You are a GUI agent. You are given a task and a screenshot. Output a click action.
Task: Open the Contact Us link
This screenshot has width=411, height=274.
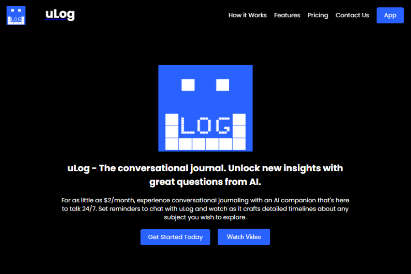[x=352, y=15]
